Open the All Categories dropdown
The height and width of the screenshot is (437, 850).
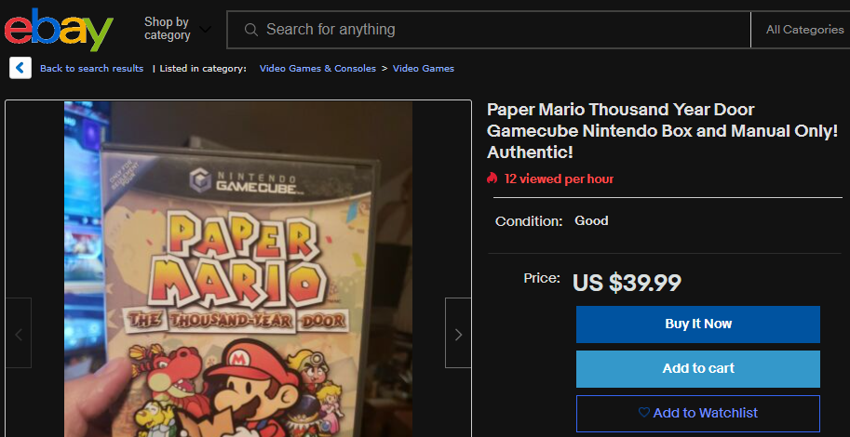pyautogui.click(x=803, y=30)
